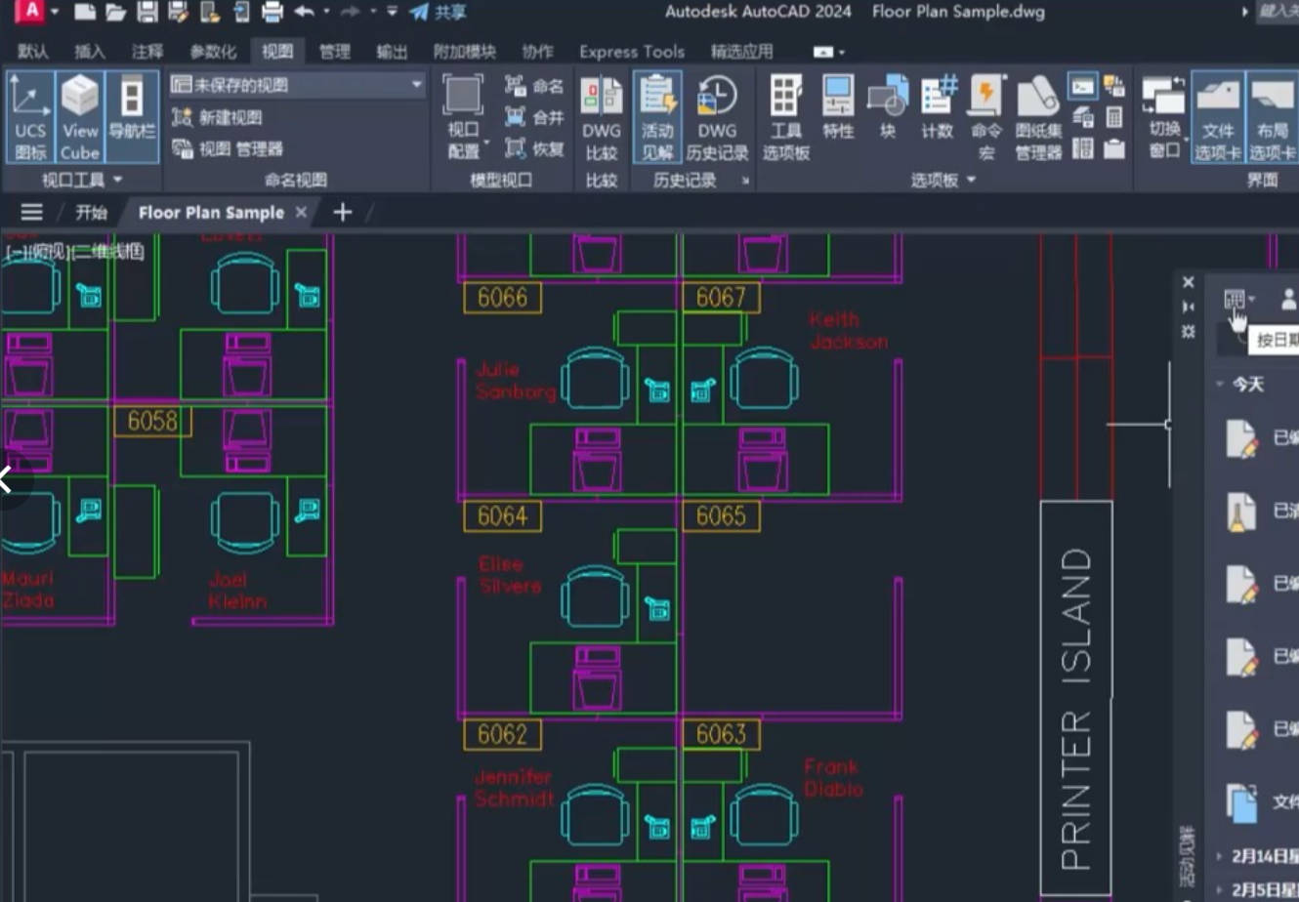The height and width of the screenshot is (902, 1299).
Task: Open the ViewCube toggle tool
Action: (79, 115)
